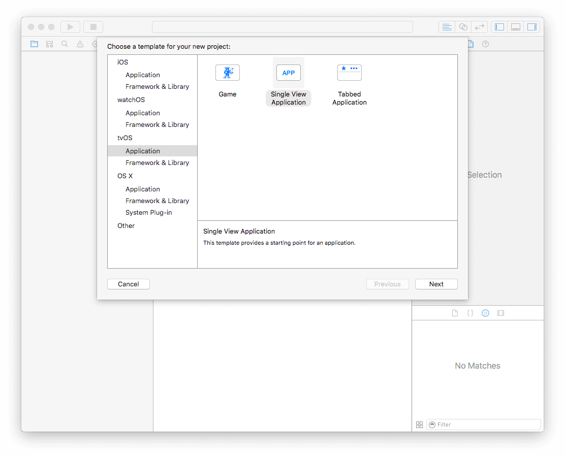Select Application under OS X
Screen dimensions: 565x457
pos(143,189)
